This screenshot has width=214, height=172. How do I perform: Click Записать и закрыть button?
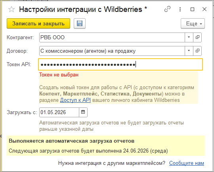(x=38, y=23)
